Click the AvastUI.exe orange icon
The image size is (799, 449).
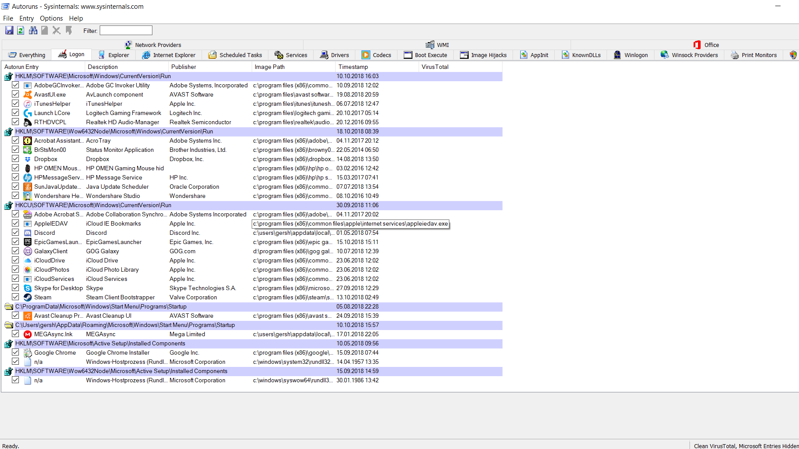point(28,94)
